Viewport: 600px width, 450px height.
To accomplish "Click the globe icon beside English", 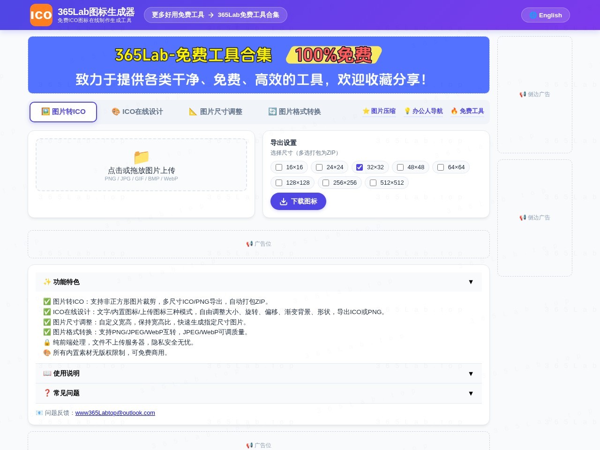I will coord(533,15).
